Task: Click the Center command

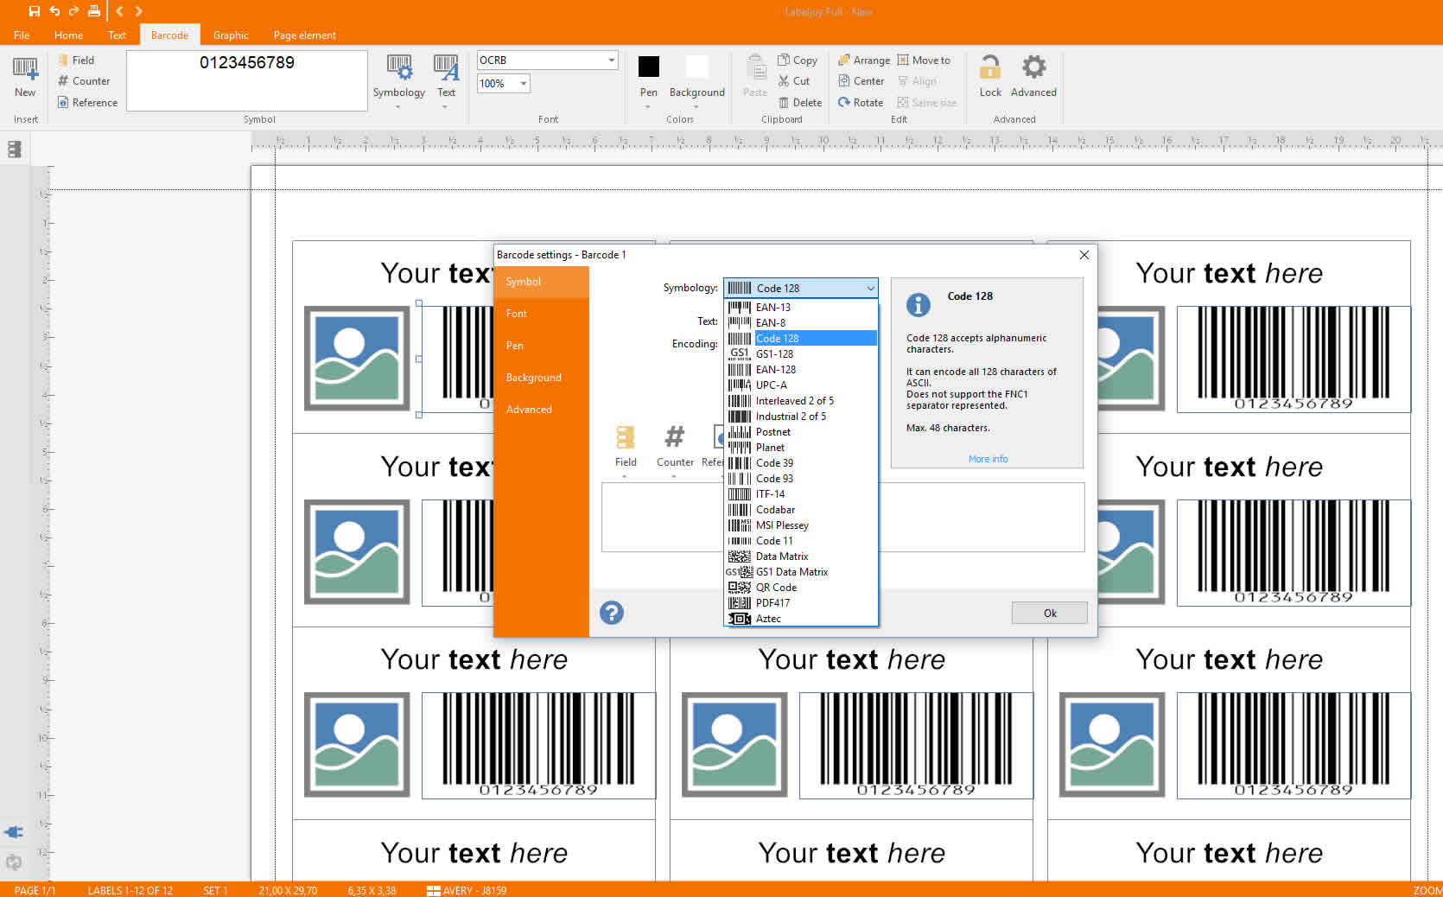Action: coord(861,80)
